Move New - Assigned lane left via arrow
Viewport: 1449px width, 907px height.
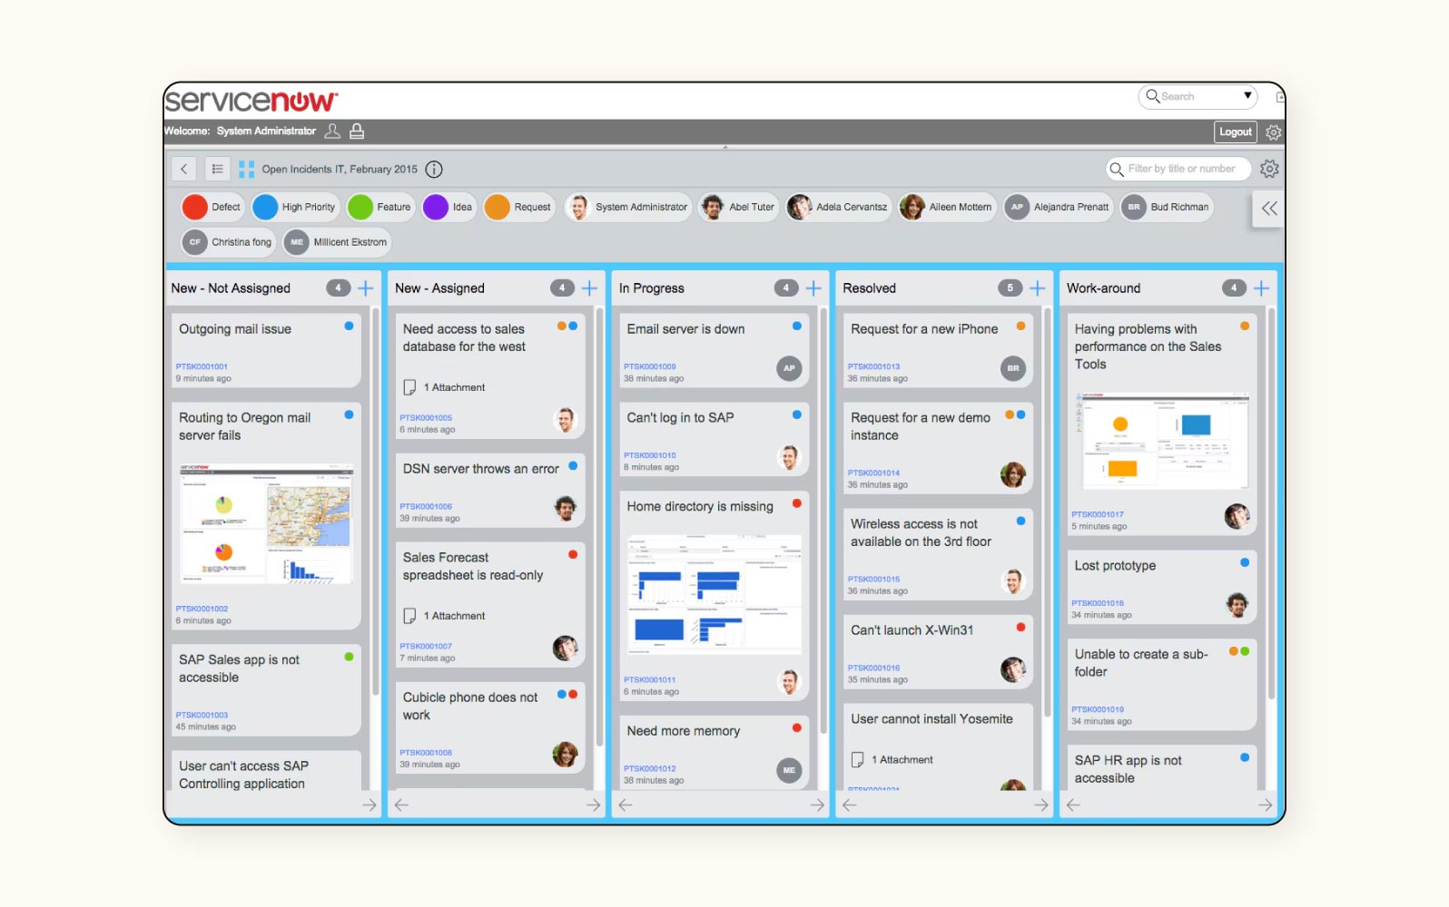click(401, 805)
